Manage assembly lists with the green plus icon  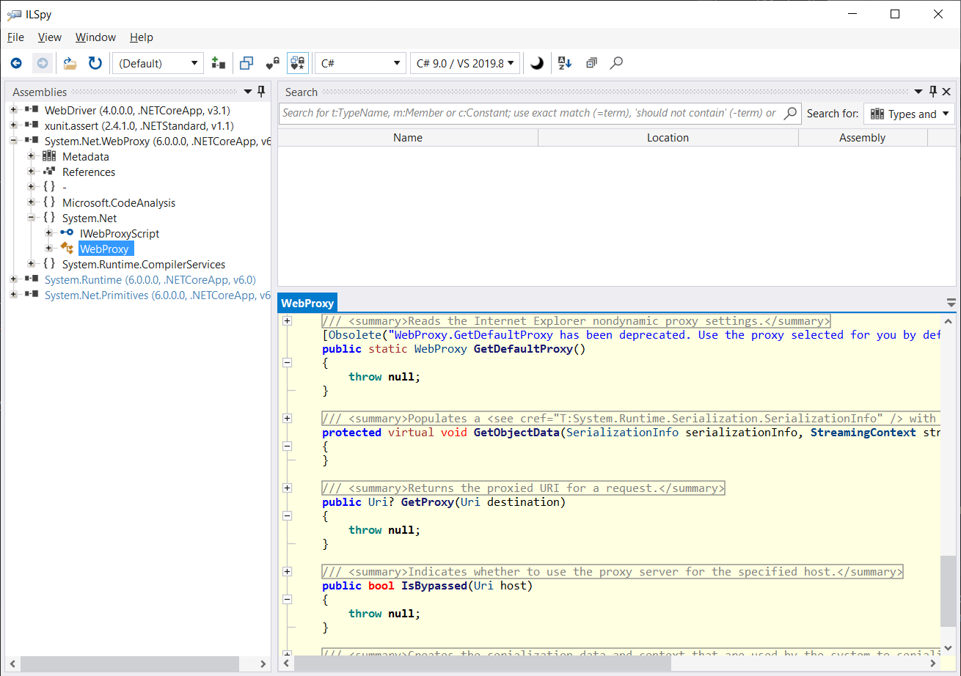pos(218,63)
